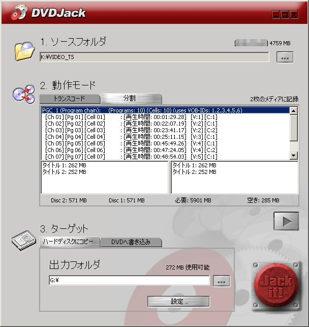
Task: Start preview with the play arrow button
Action: (x=286, y=221)
